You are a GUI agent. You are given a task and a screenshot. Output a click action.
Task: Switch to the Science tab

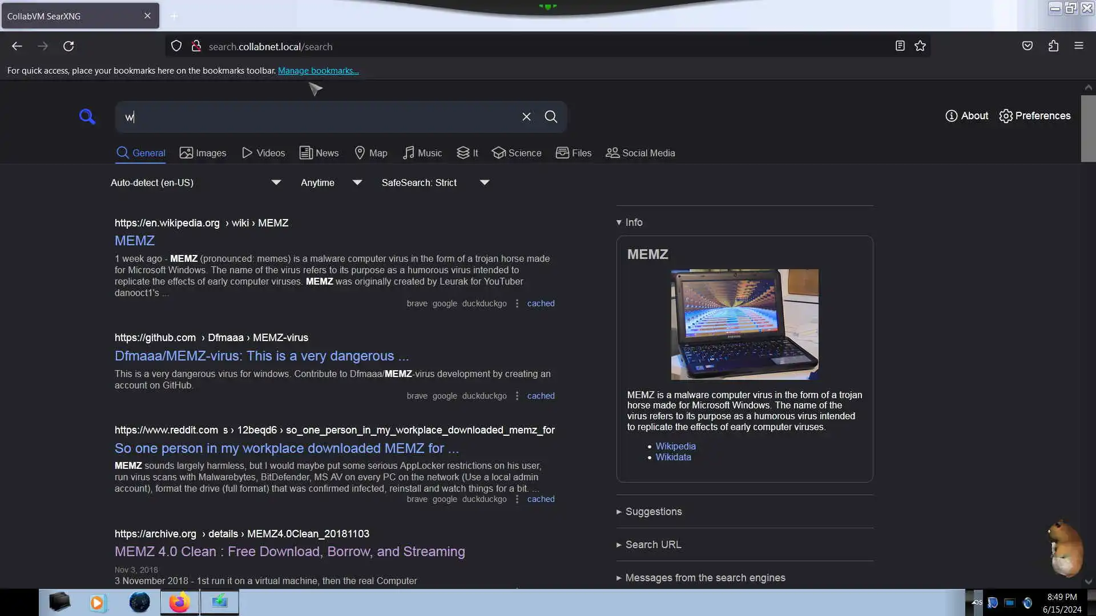pyautogui.click(x=517, y=153)
